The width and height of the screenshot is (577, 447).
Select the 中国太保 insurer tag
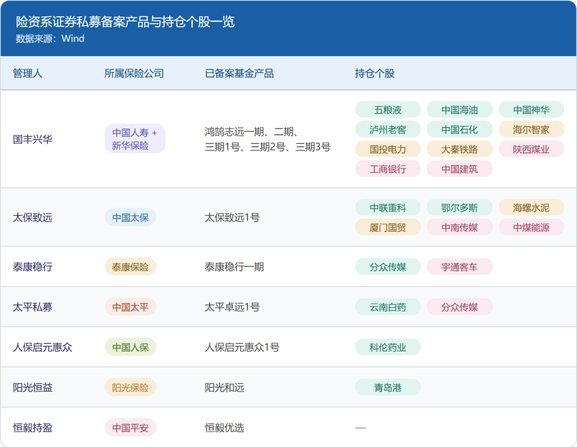click(131, 217)
